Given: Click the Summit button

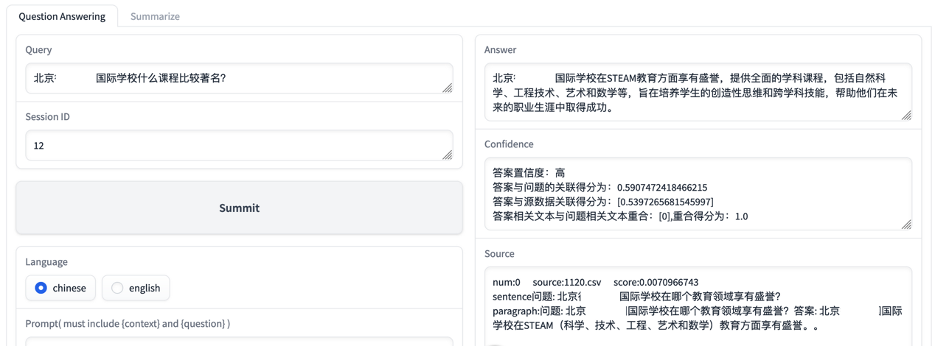Looking at the screenshot, I should pyautogui.click(x=240, y=208).
